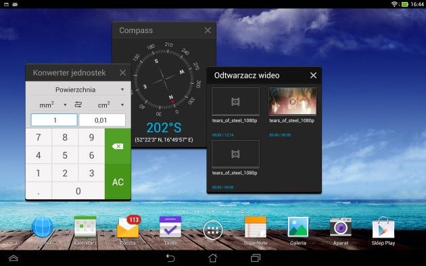This screenshot has width=426, height=266.
Task: Swap units in Konwerter jednostek
Action: click(78, 105)
